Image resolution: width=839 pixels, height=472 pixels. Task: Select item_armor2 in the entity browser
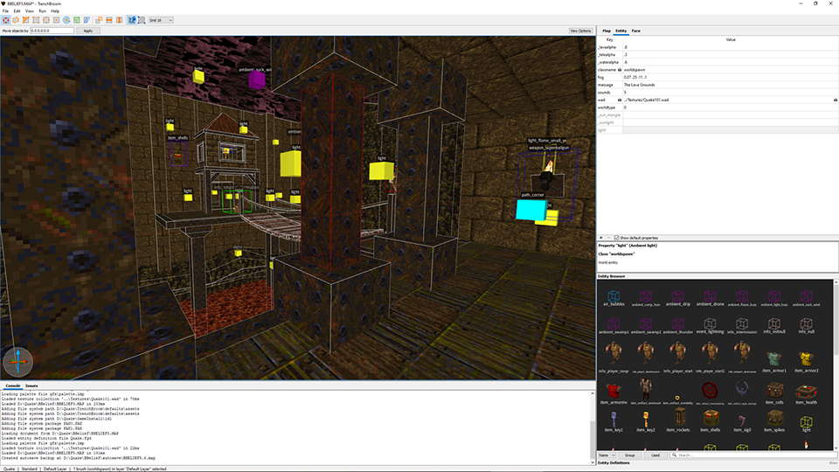806,362
